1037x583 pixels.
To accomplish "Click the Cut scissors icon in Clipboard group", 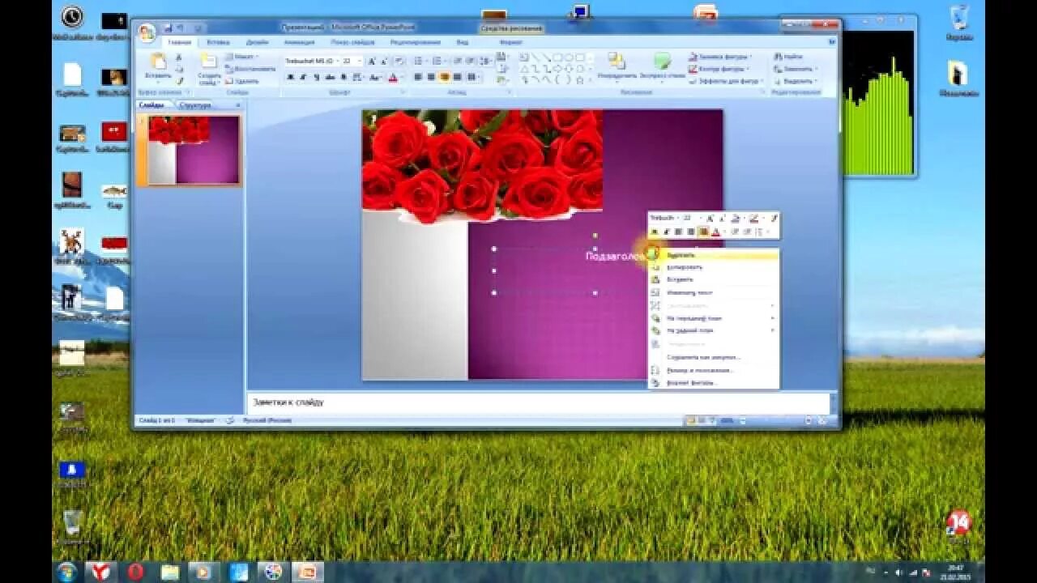I will 179,57.
